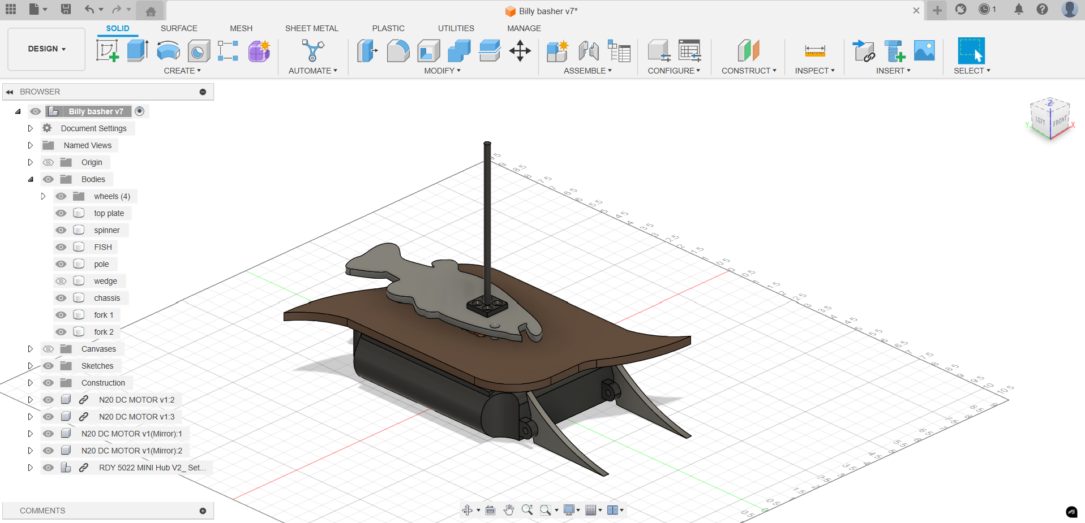The image size is (1085, 523).
Task: Expand the Document Settings node
Action: pyautogui.click(x=31, y=128)
